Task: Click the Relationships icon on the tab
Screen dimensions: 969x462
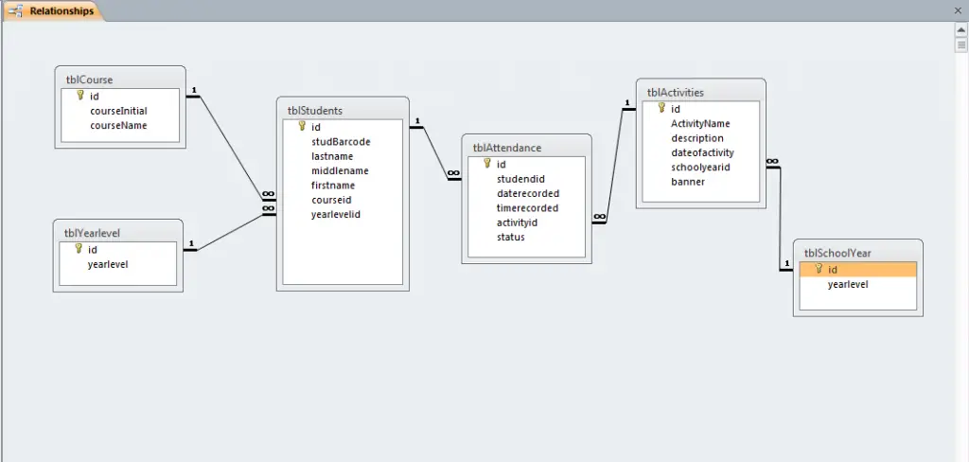Action: (x=16, y=11)
